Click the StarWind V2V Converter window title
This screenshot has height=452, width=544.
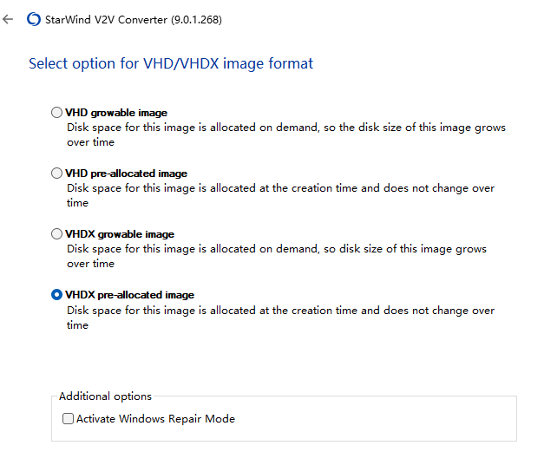pyautogui.click(x=133, y=19)
